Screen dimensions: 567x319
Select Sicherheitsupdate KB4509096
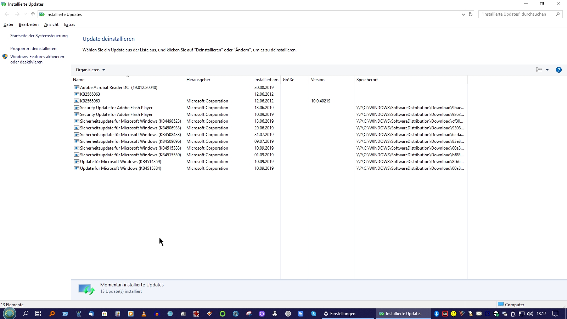click(269, 141)
